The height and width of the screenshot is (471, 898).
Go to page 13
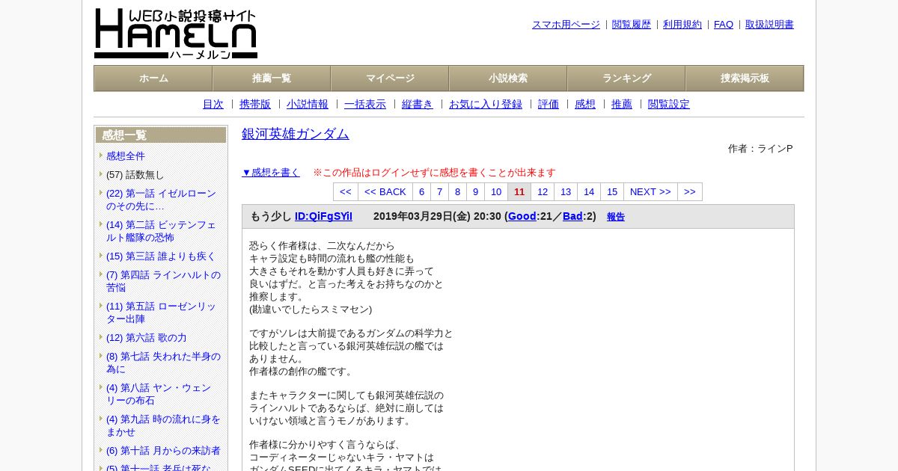(x=566, y=192)
